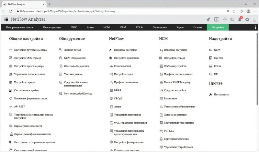Open the apps grid launcher icon
Screen dimensions: 259x152
coord(6,19)
